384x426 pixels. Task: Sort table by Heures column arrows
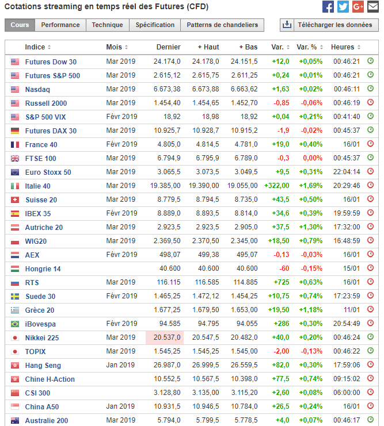pyautogui.click(x=359, y=47)
